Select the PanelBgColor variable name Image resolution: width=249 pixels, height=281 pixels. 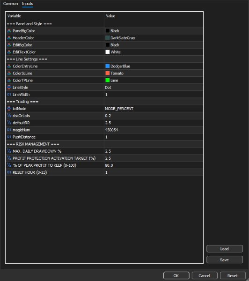[x=24, y=31]
